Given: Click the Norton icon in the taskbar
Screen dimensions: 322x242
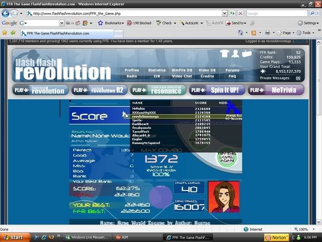Looking at the screenshot, I should click(277, 237).
